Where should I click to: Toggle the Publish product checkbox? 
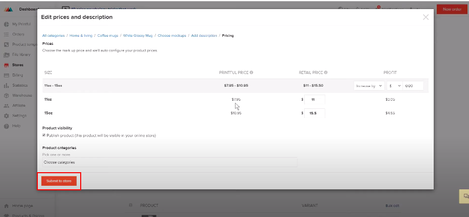click(x=44, y=135)
